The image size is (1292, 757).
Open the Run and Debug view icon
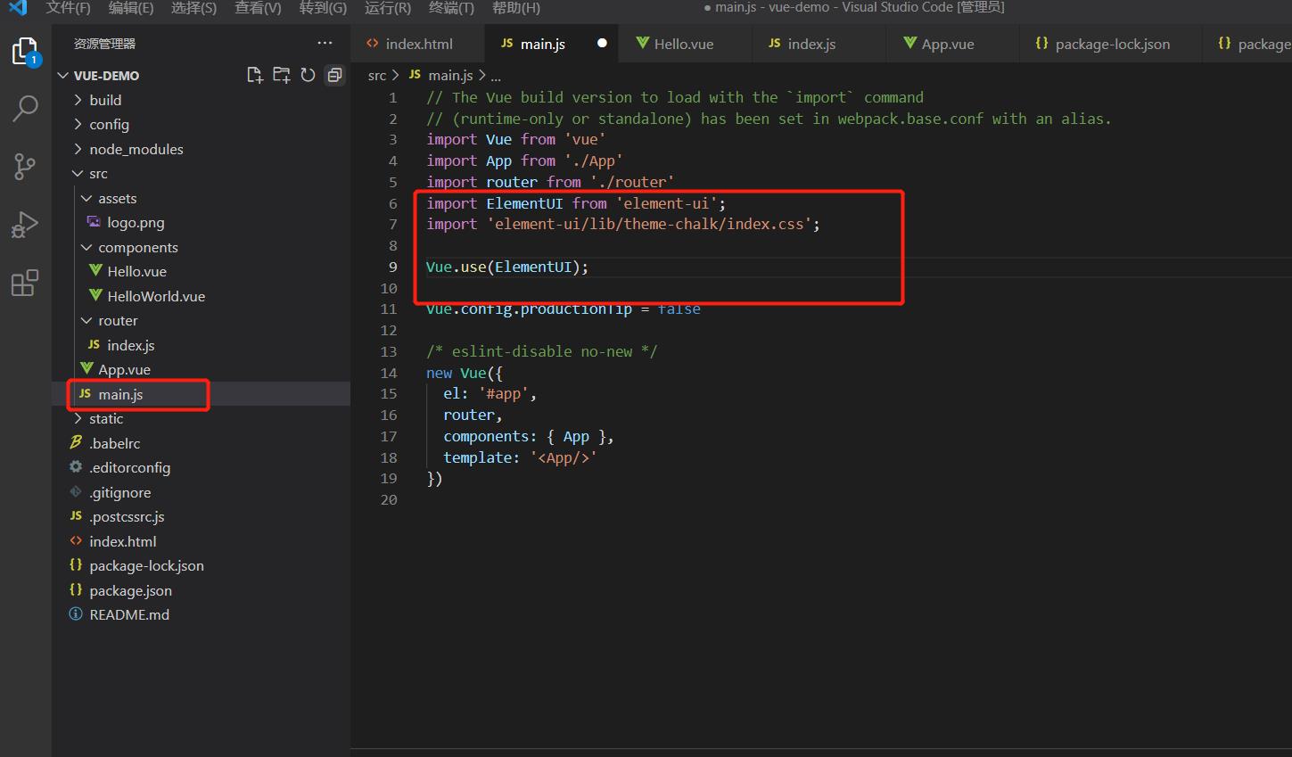[25, 225]
